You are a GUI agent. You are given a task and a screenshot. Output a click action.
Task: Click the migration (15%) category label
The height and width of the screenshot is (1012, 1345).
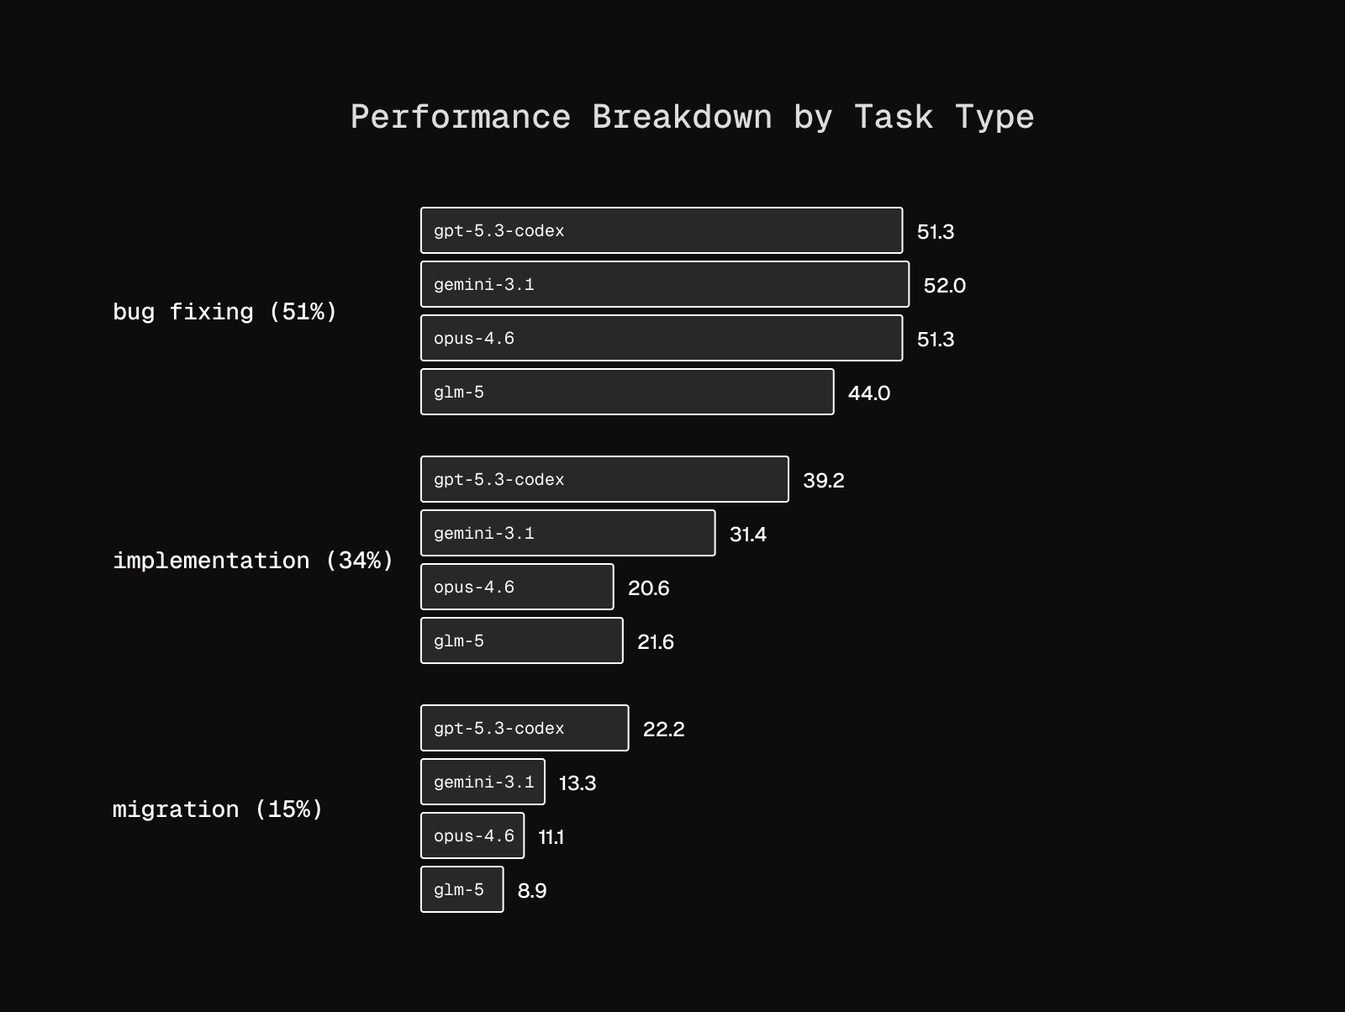(x=218, y=809)
